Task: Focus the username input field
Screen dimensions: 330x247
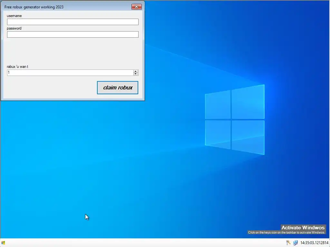Action: (x=73, y=22)
